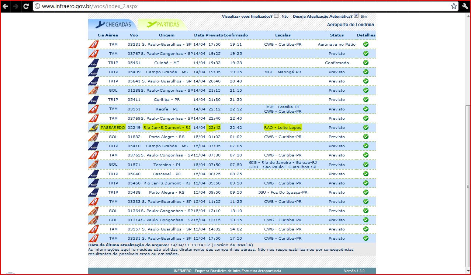Click the browser forward arrow

tap(16, 6)
